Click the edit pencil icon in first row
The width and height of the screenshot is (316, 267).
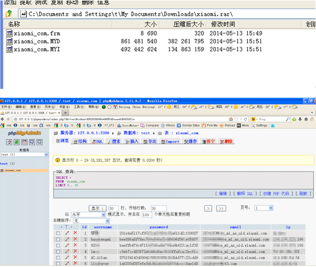(x=66, y=233)
